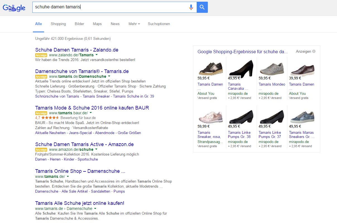Follow 'Schnürschuhe von Tamaris' sitelink
This screenshot has width=337, height=223.
[57, 96]
